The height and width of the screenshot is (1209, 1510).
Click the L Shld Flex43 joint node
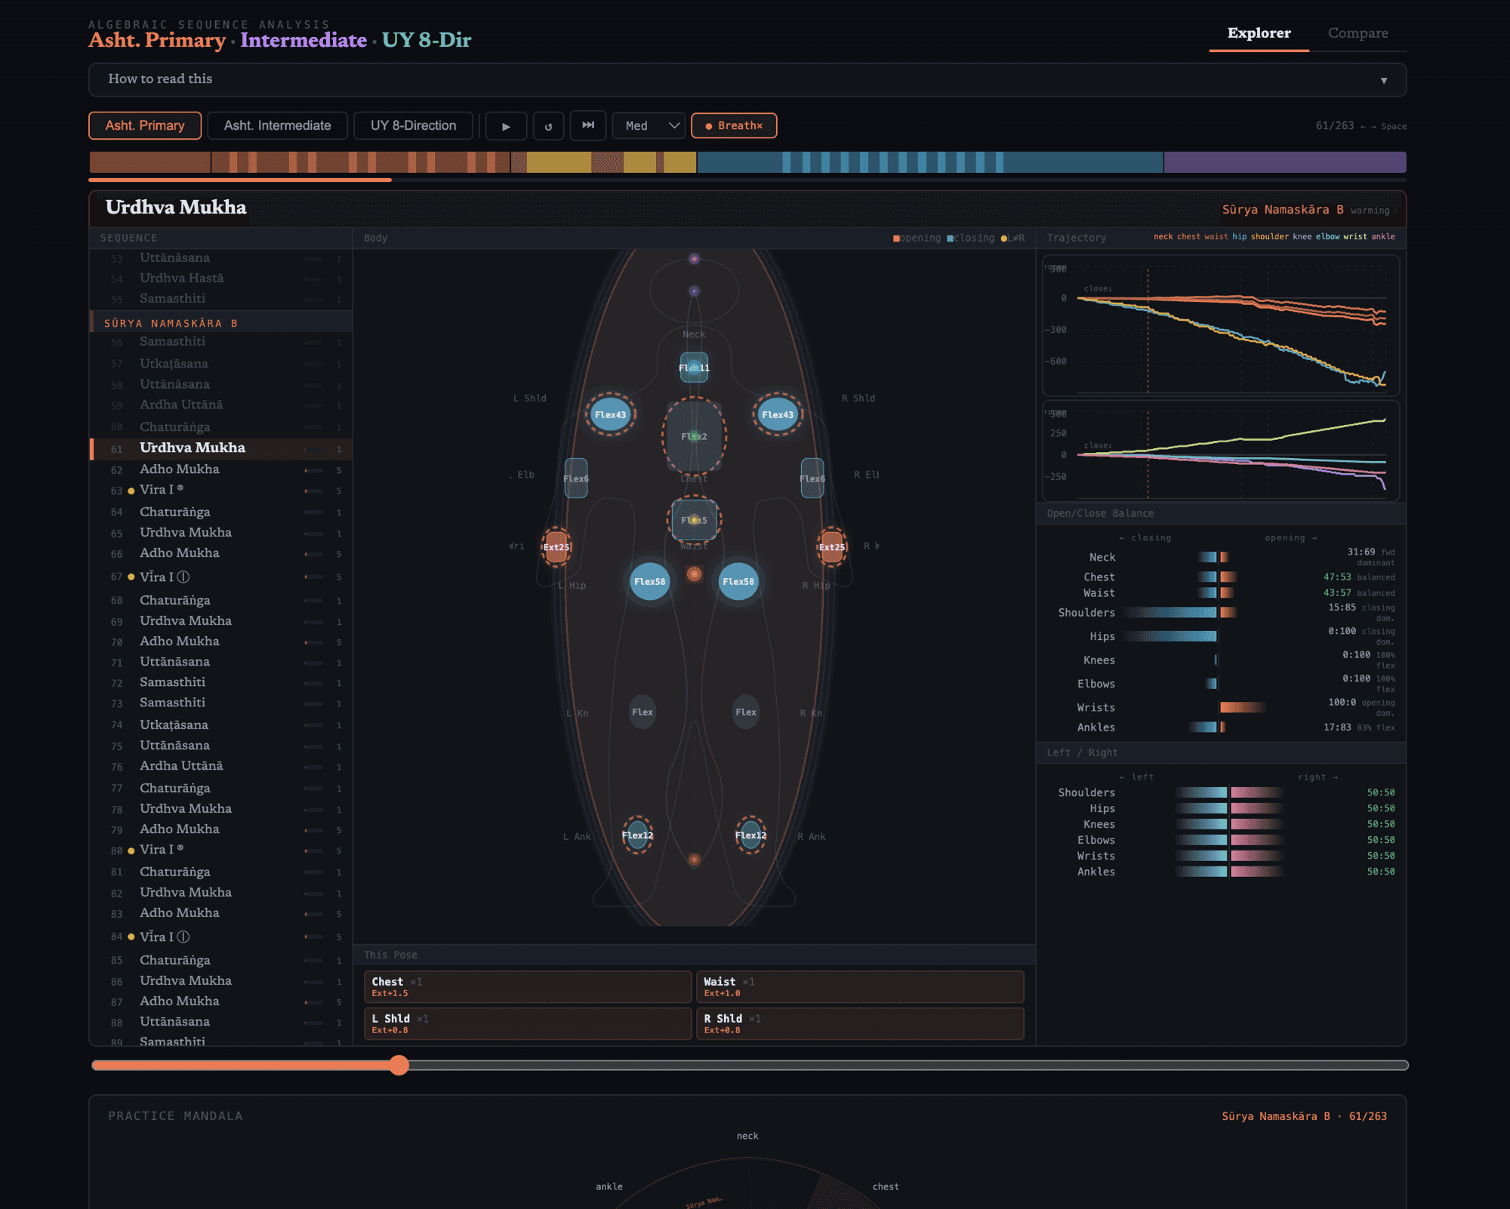click(610, 414)
